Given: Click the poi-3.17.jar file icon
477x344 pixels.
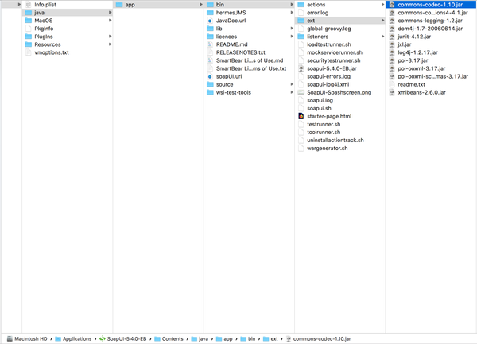Looking at the screenshot, I should point(392,60).
